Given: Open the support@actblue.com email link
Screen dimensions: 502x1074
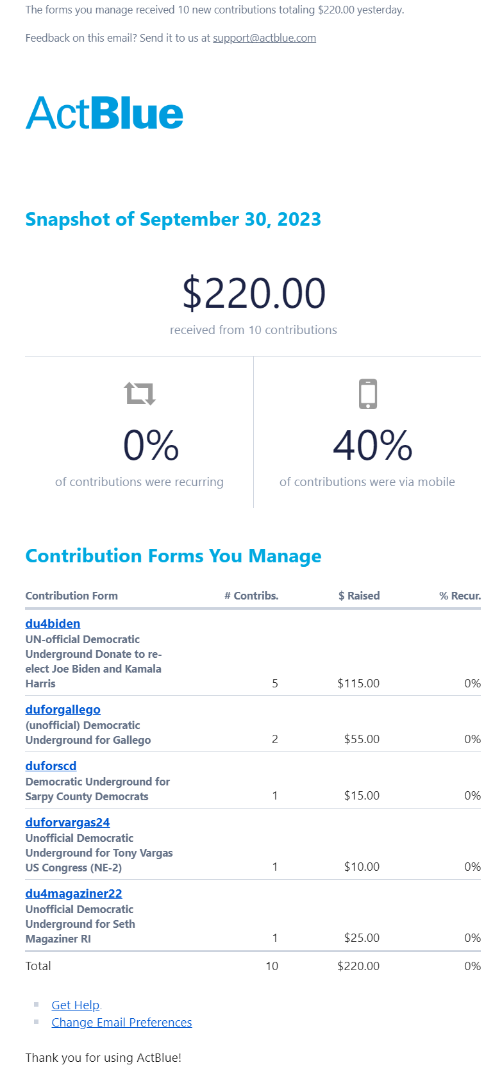Looking at the screenshot, I should [264, 38].
